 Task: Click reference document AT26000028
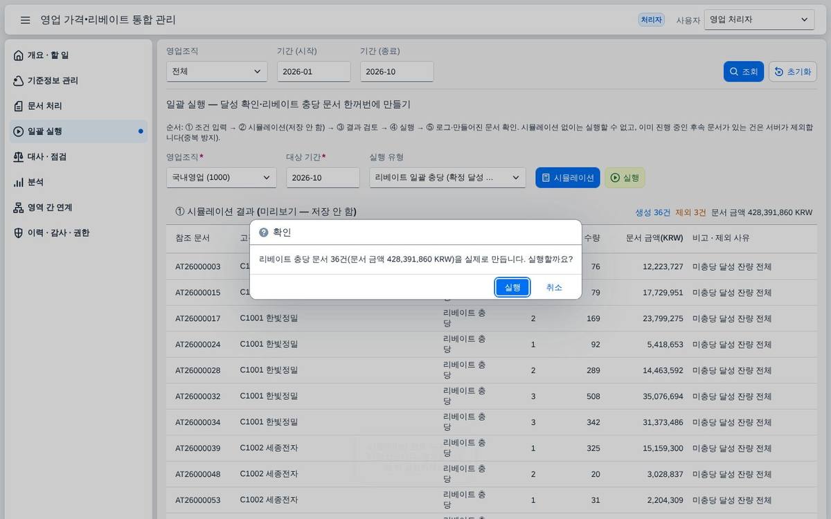tap(198, 371)
